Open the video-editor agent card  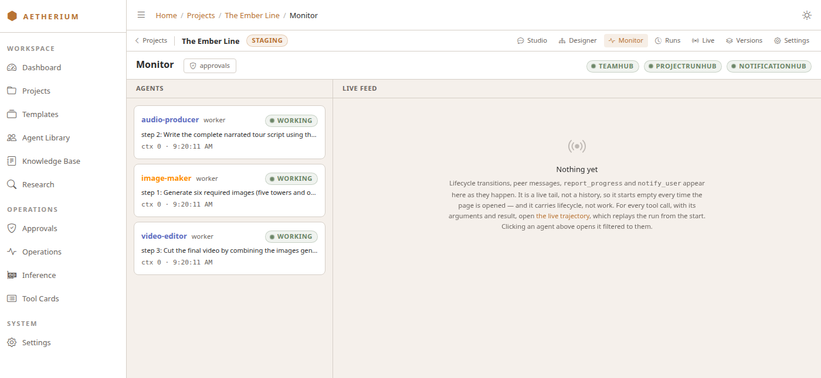[229, 248]
